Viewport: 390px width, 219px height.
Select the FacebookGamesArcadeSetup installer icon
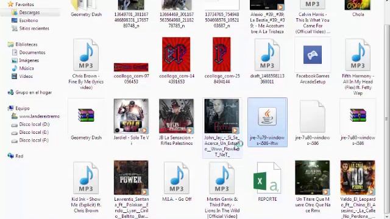pyautogui.click(x=313, y=55)
